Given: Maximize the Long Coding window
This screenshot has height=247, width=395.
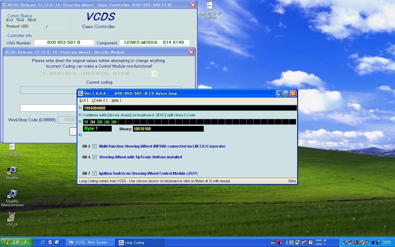Looking at the screenshot, I should [286, 93].
